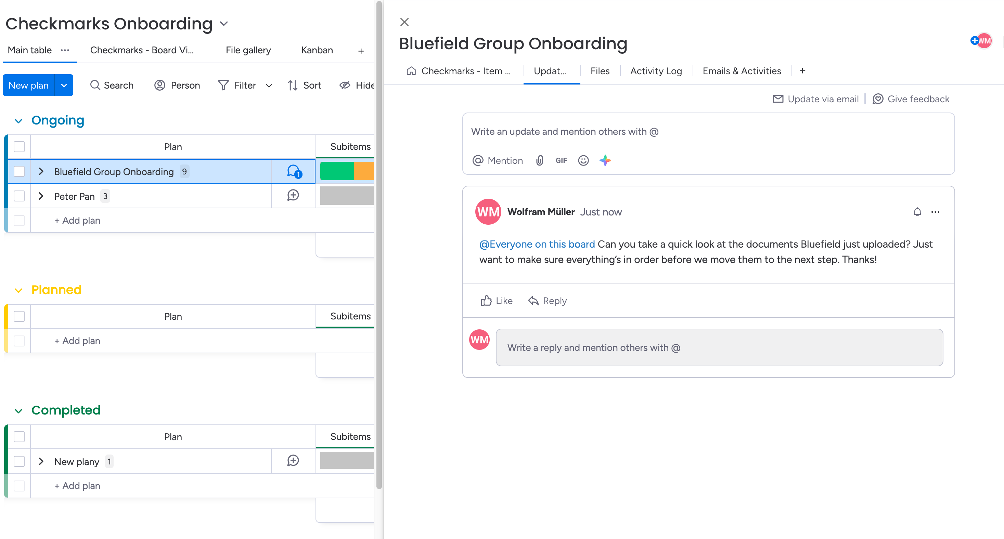Expand Peter Pan subitems
Screen dimensions: 1004x539
(x=41, y=196)
